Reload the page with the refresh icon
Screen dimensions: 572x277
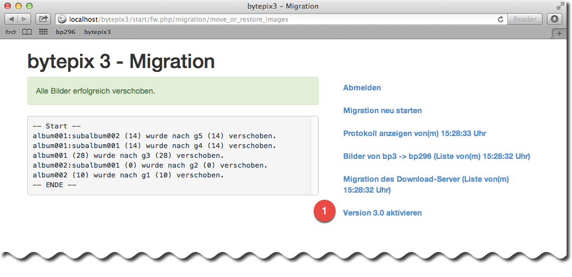(x=501, y=19)
